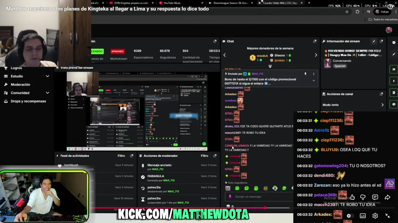Switch to Counter-Strike Wiki tab
398x223 pixels.
[280, 3]
